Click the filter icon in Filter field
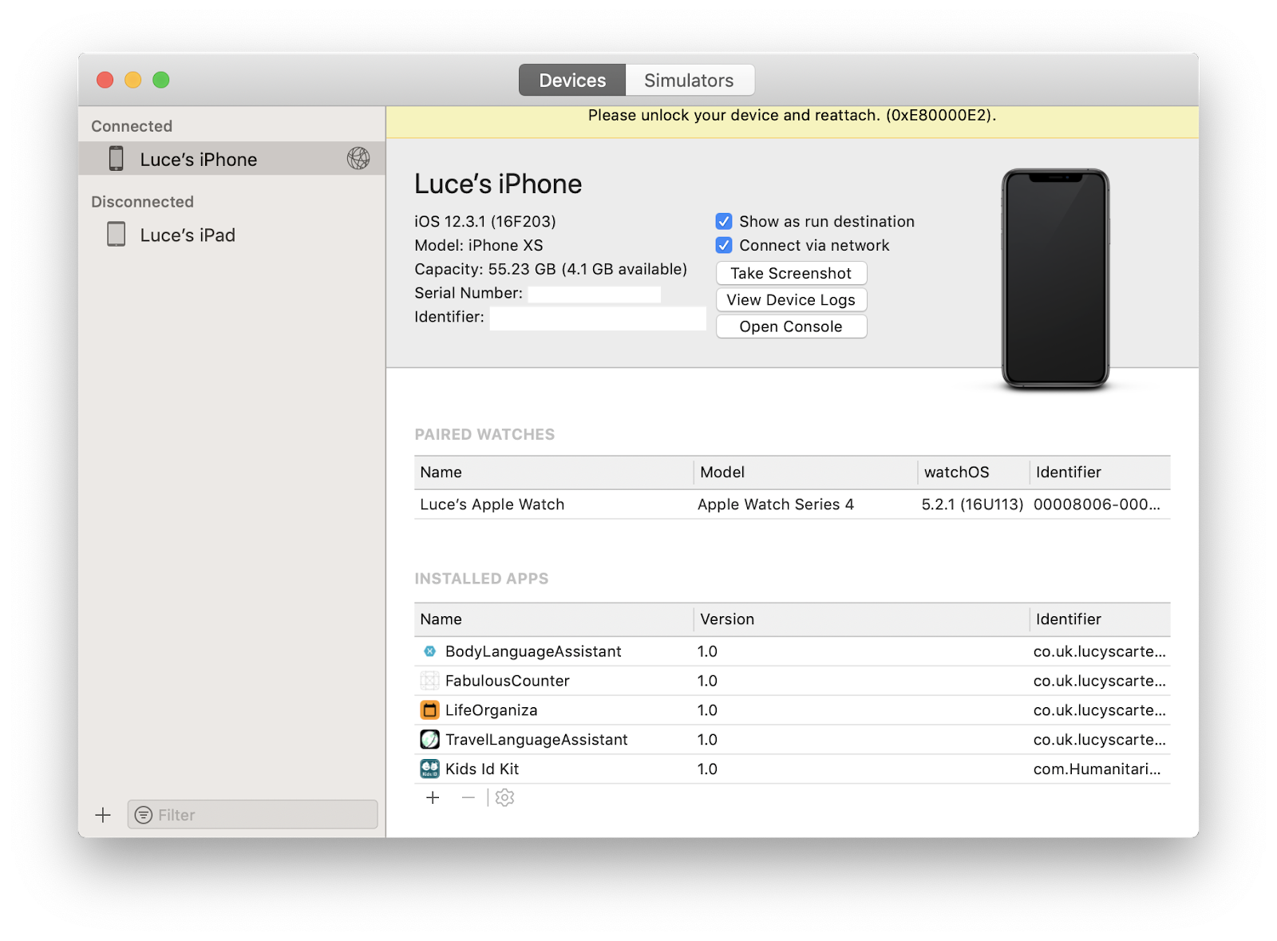The height and width of the screenshot is (941, 1277). point(144,815)
